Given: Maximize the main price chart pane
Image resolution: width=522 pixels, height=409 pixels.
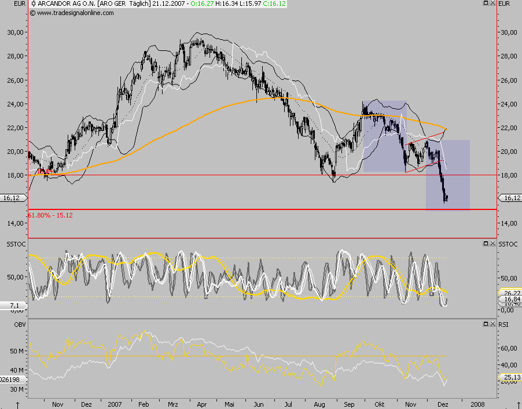Looking at the screenshot, I should click(484, 3).
